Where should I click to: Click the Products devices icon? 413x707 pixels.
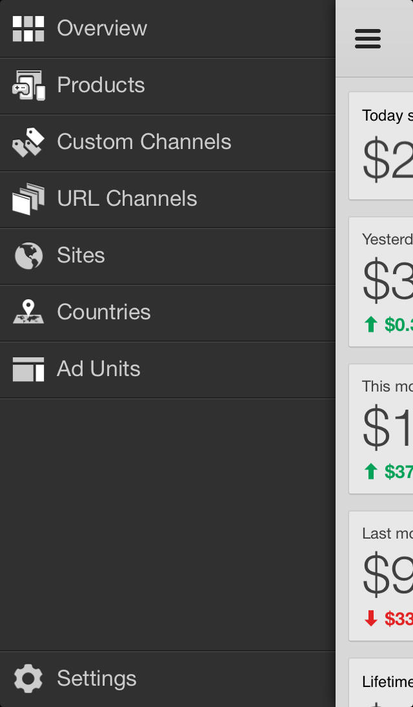pyautogui.click(x=28, y=85)
